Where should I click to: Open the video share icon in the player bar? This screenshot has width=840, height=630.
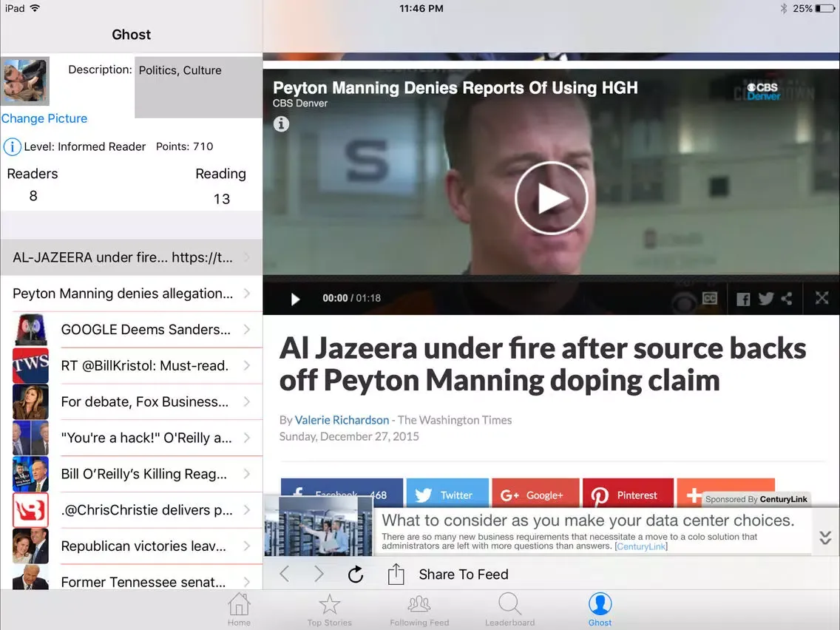pos(787,299)
